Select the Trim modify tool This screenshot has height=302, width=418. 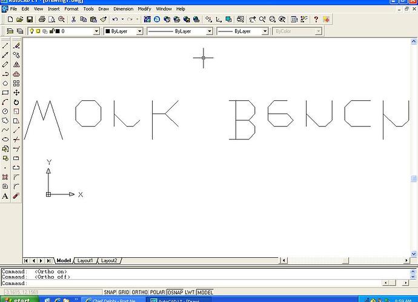16,140
